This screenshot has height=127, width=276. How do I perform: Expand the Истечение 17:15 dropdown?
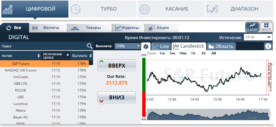[x=258, y=37]
